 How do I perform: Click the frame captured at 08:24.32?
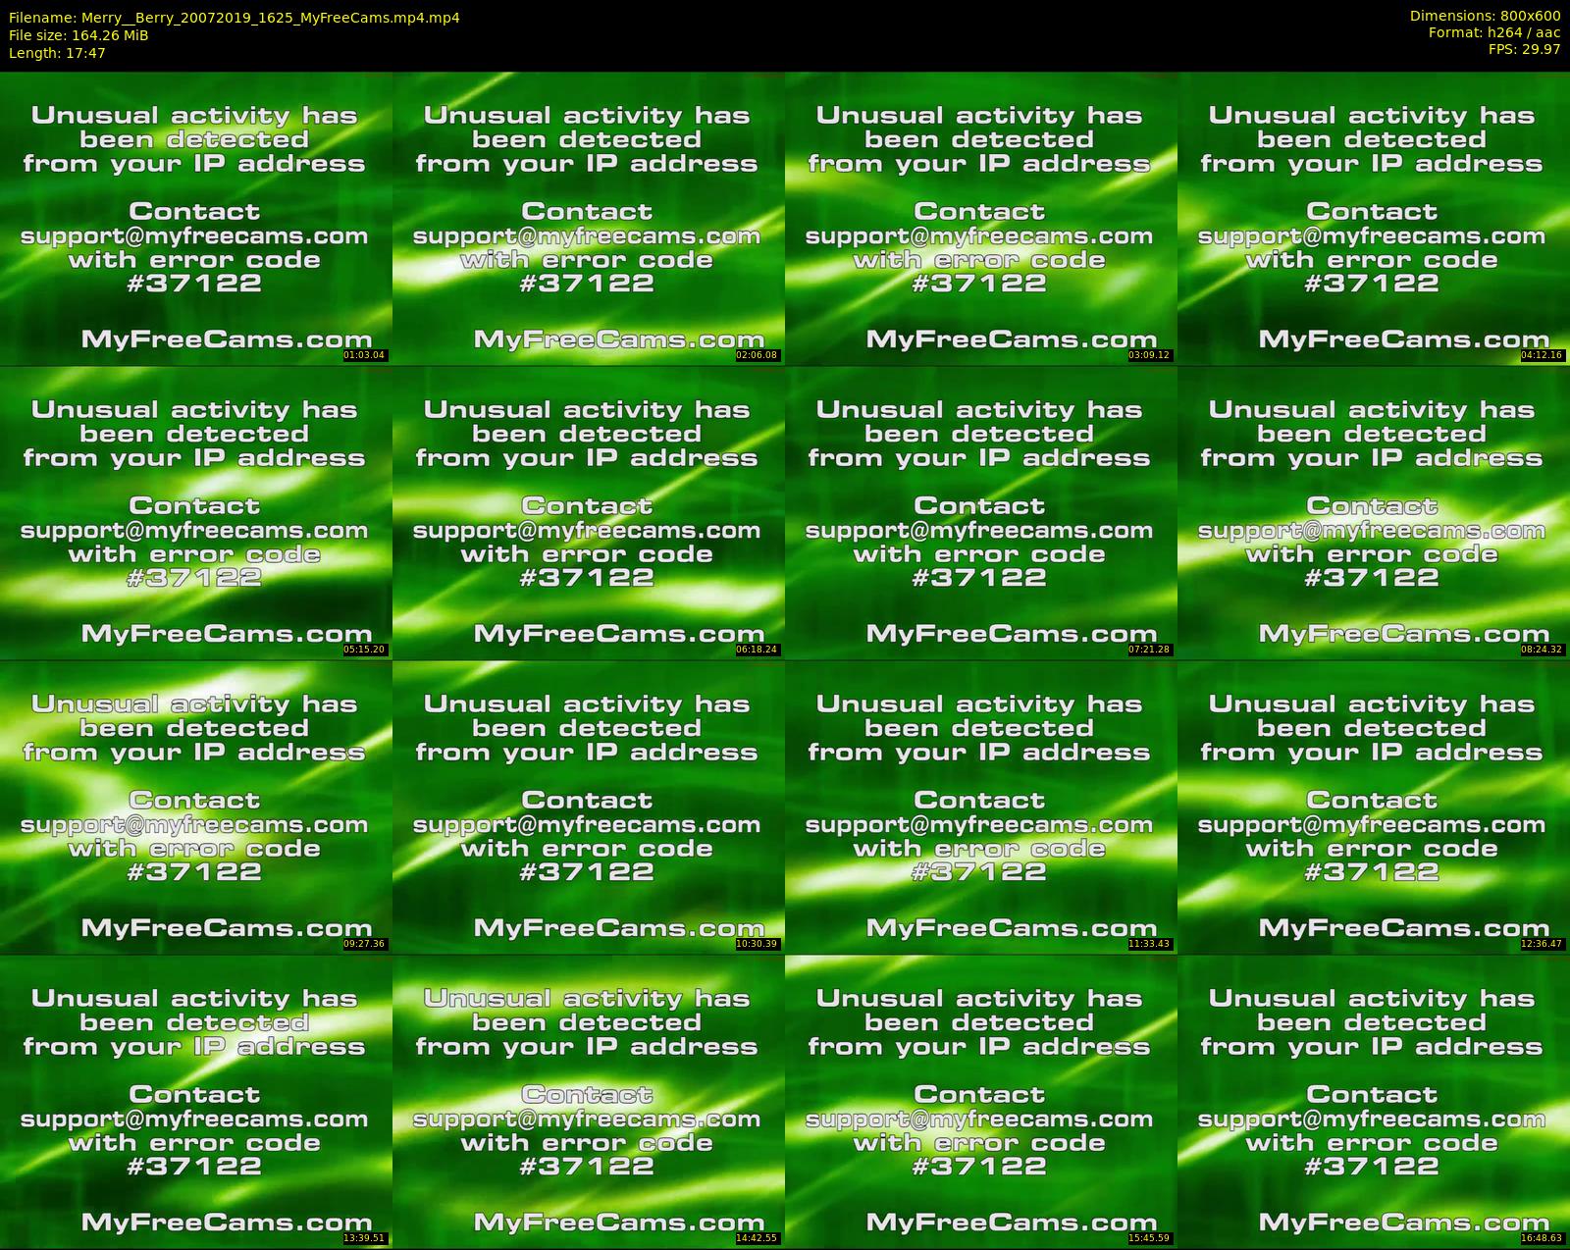coord(1374,512)
